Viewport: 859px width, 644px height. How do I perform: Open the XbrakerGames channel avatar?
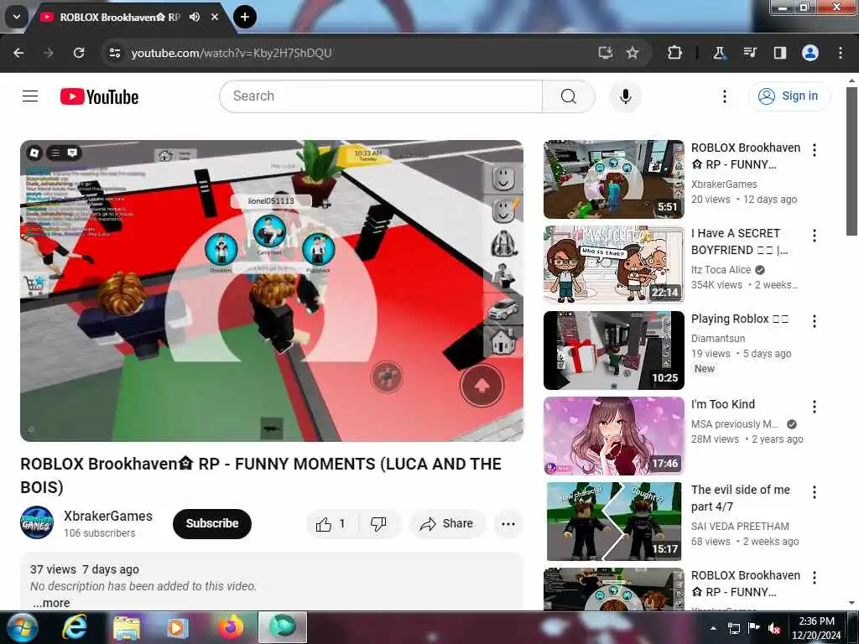[37, 522]
